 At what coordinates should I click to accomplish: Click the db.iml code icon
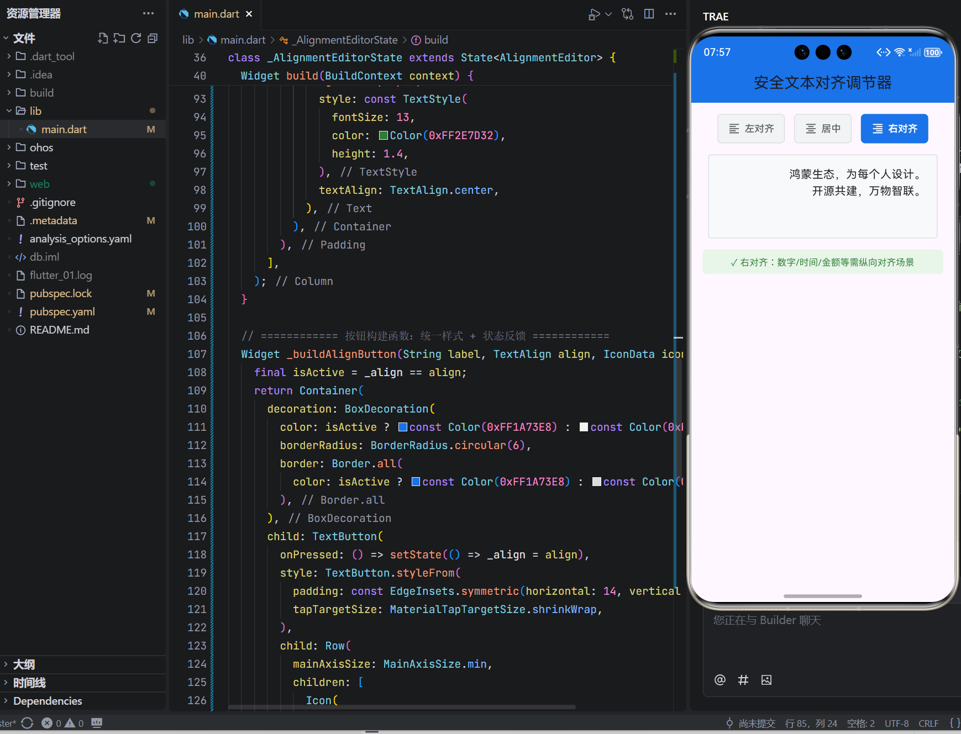(20, 257)
